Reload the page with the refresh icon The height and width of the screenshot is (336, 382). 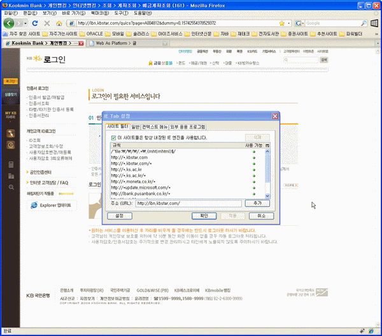(x=35, y=23)
